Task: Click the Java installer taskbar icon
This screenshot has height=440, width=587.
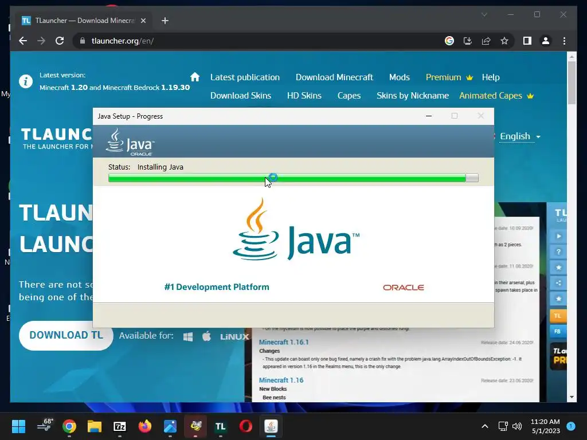Action: (271, 426)
